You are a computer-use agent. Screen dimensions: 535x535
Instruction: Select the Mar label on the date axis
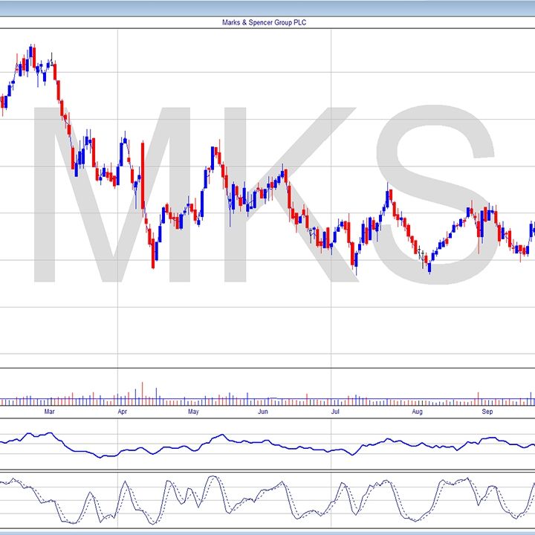point(49,411)
